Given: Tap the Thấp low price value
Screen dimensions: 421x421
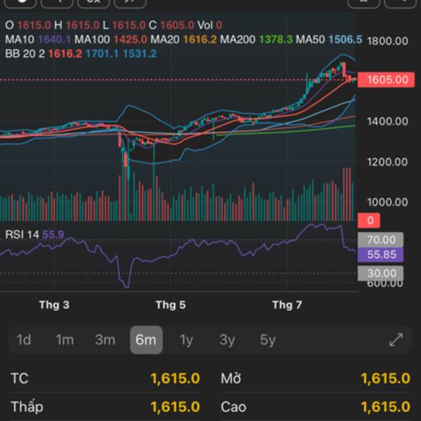Looking at the screenshot, I should (x=175, y=407).
